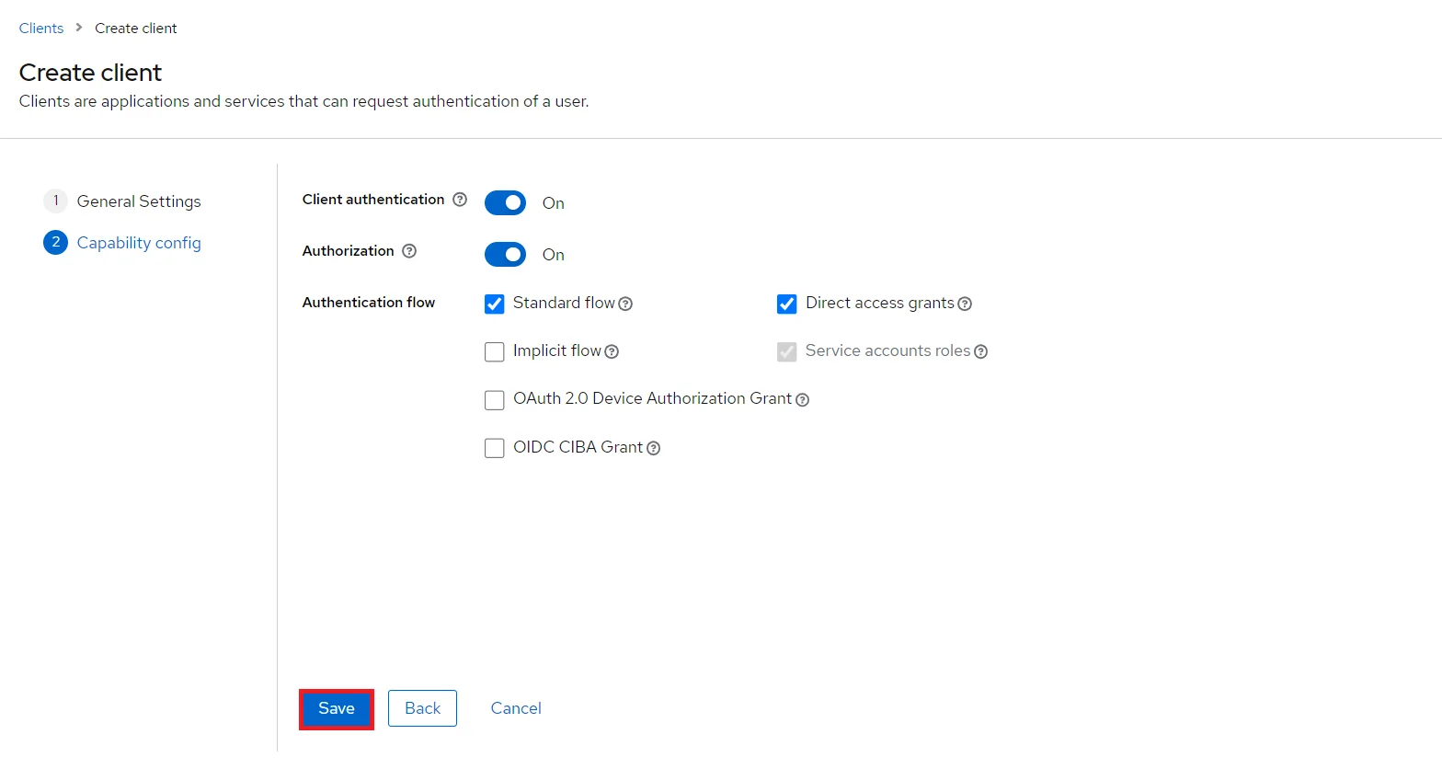Click the 'Implicit flow' label text

click(x=557, y=350)
